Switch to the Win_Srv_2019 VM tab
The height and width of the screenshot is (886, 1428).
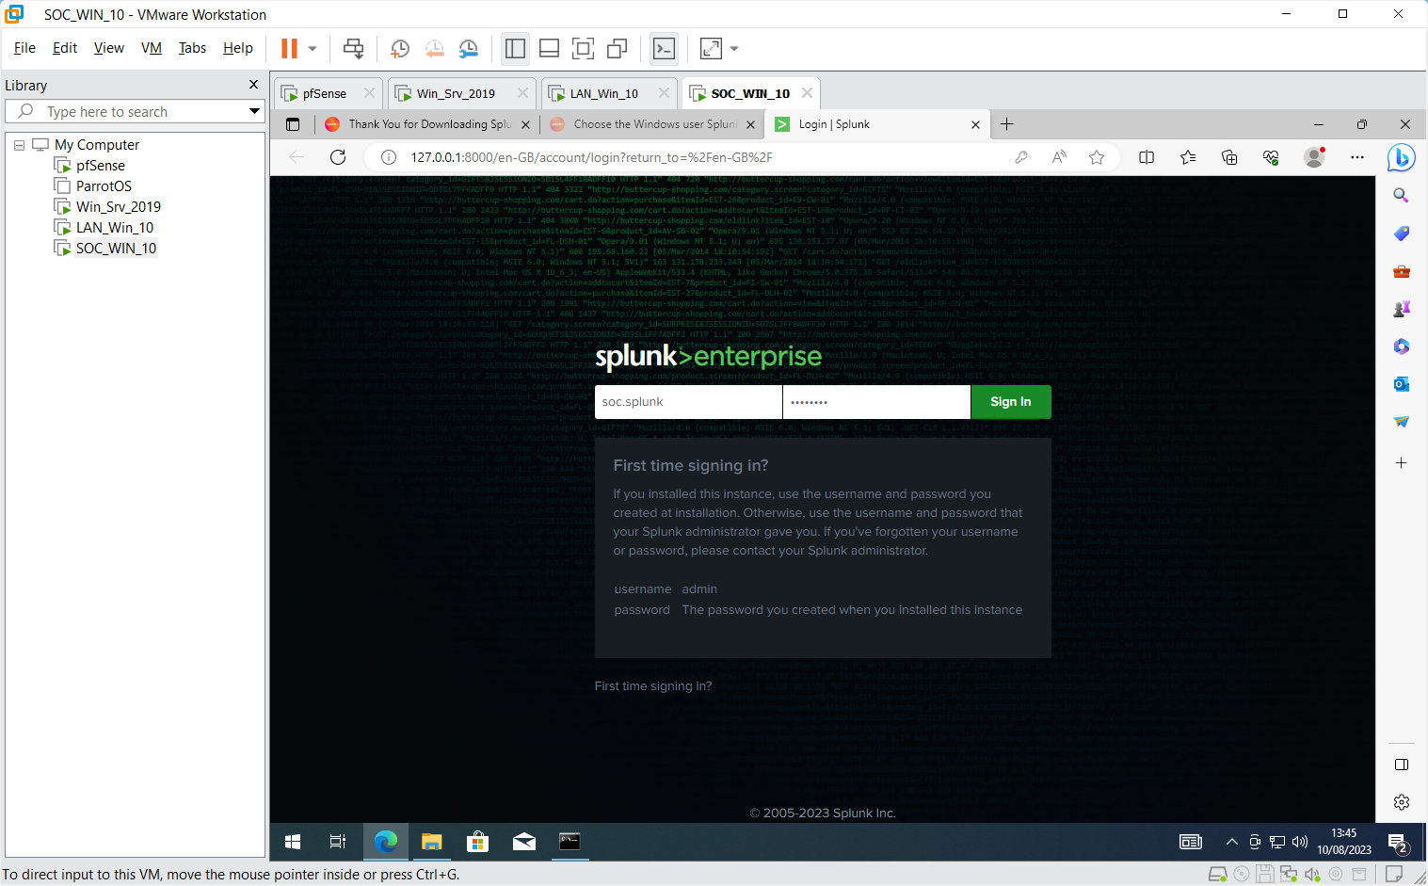coord(456,93)
